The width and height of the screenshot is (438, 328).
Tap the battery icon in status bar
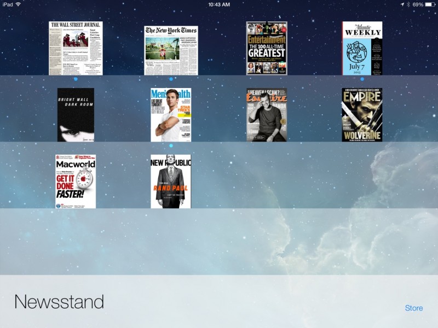pyautogui.click(x=430, y=4)
